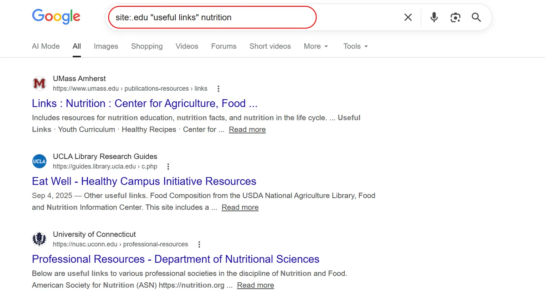Open the Professional Resources Nutritional Sciences result
This screenshot has height=304, width=545.
tap(175, 259)
